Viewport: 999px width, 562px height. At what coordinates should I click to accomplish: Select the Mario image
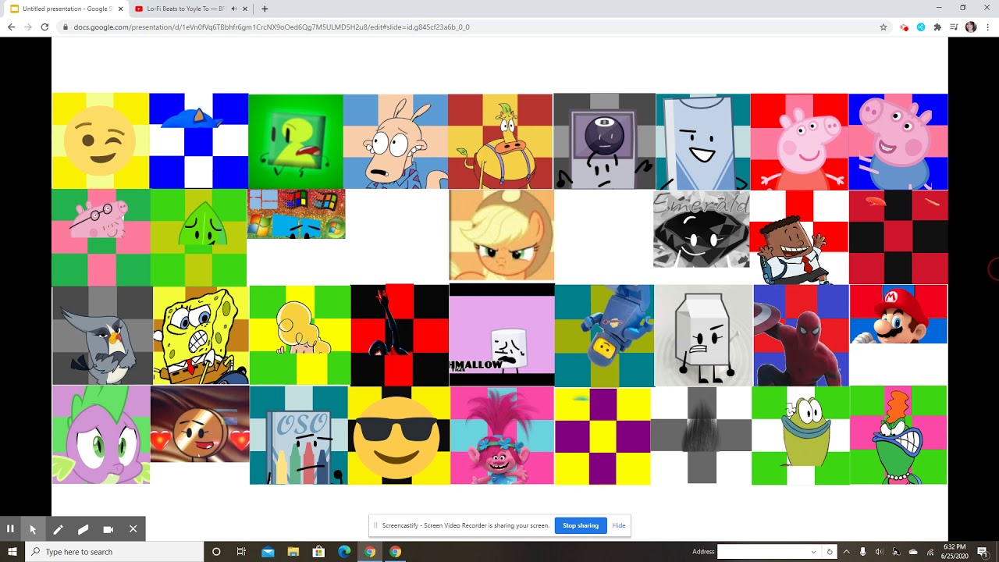(x=898, y=314)
